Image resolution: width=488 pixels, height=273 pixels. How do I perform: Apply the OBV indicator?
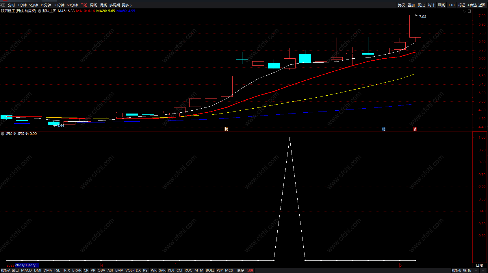pyautogui.click(x=101, y=270)
